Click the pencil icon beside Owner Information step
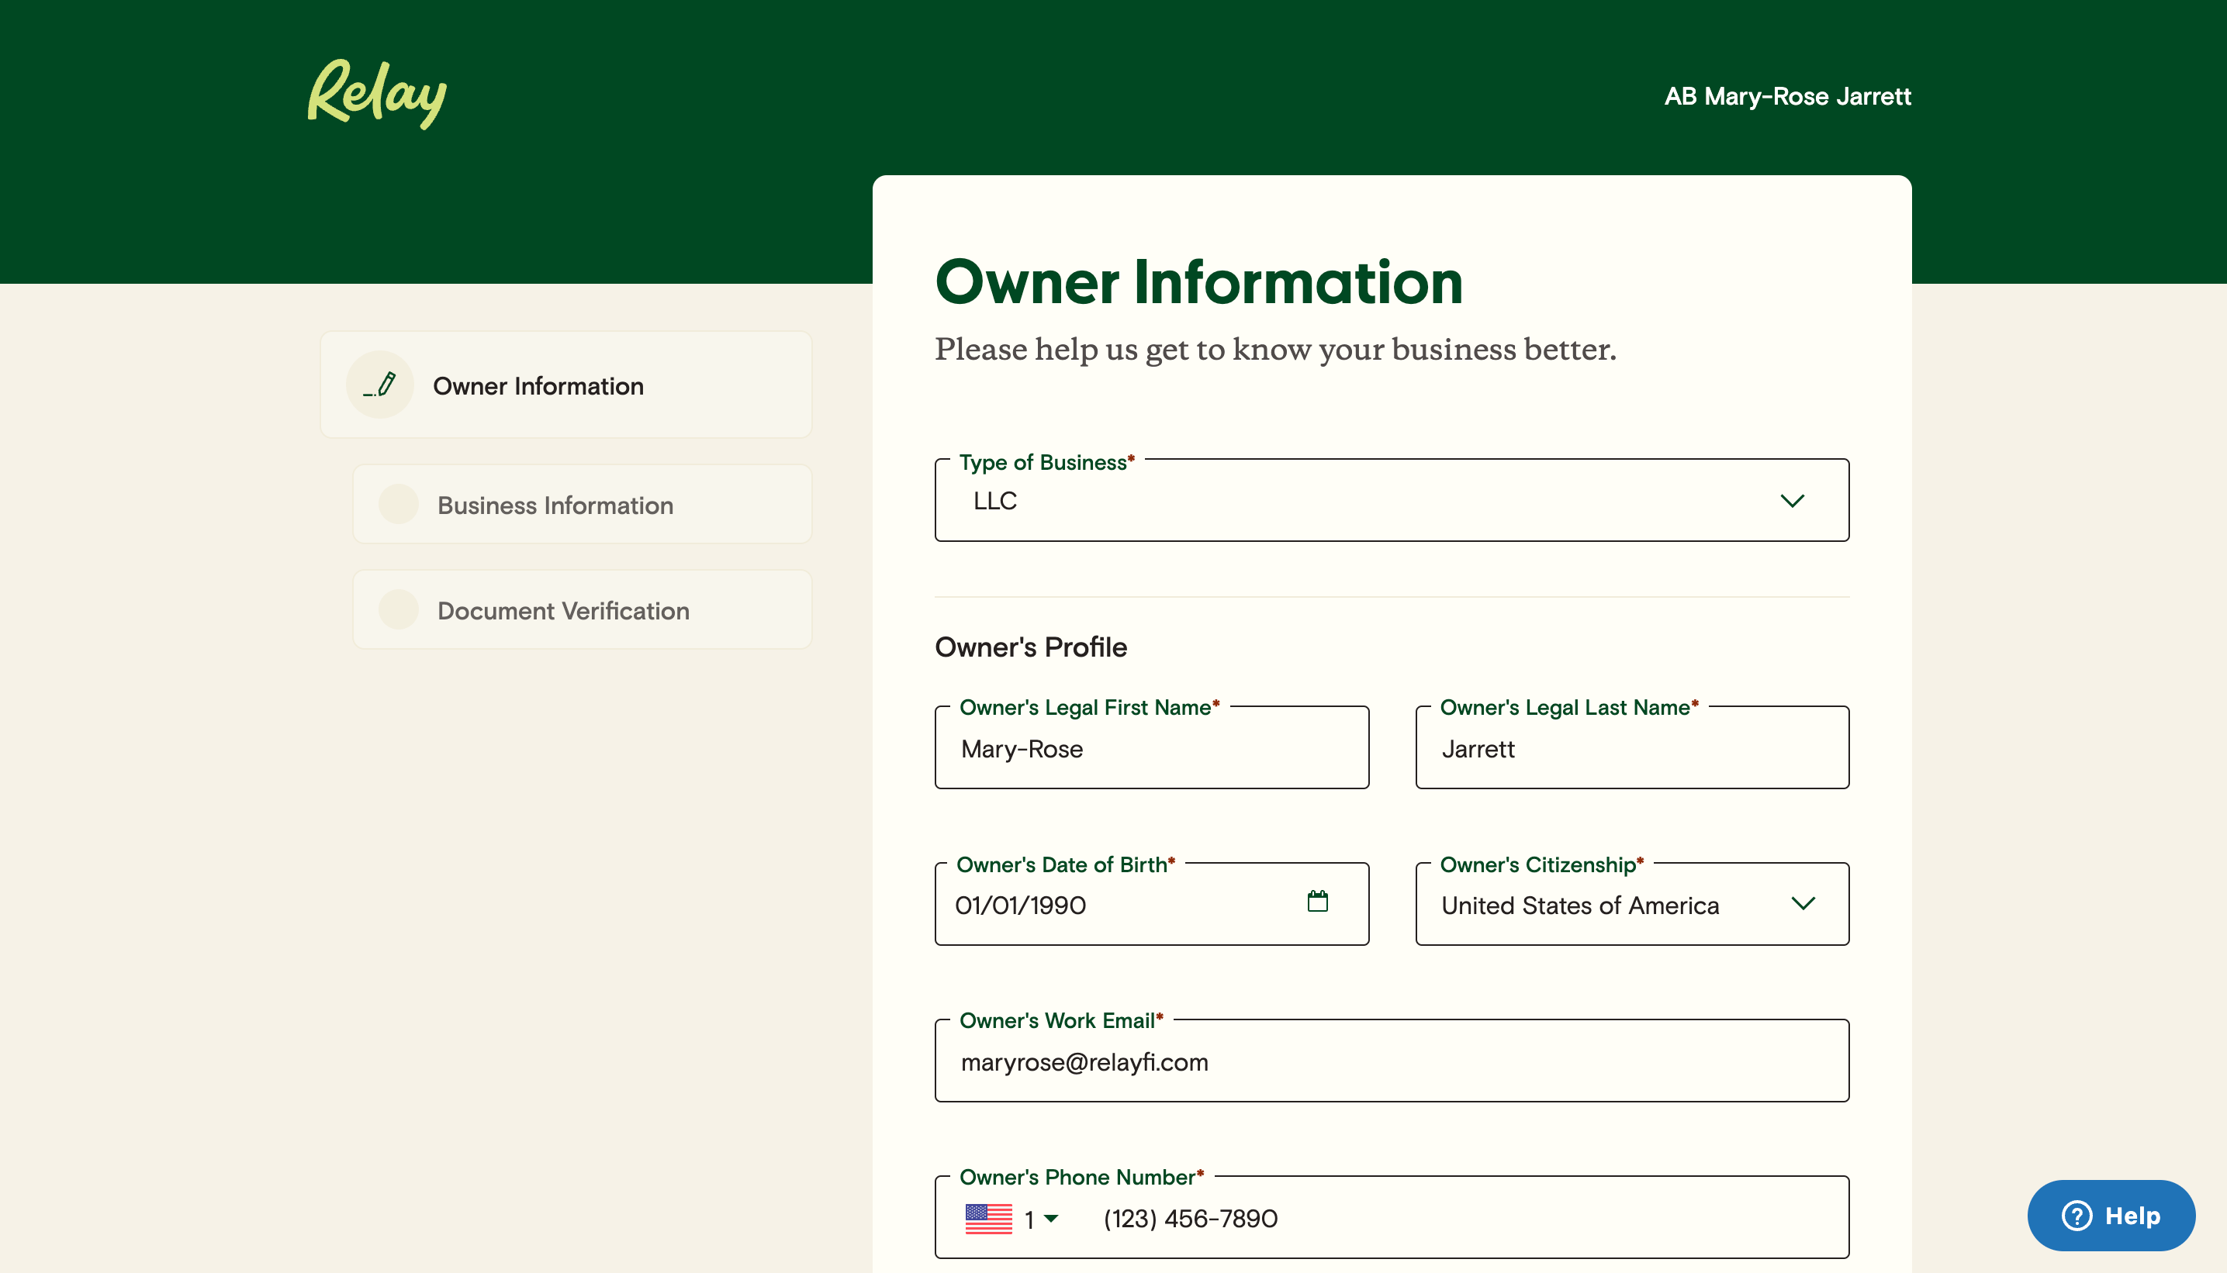This screenshot has width=2227, height=1273. point(379,384)
